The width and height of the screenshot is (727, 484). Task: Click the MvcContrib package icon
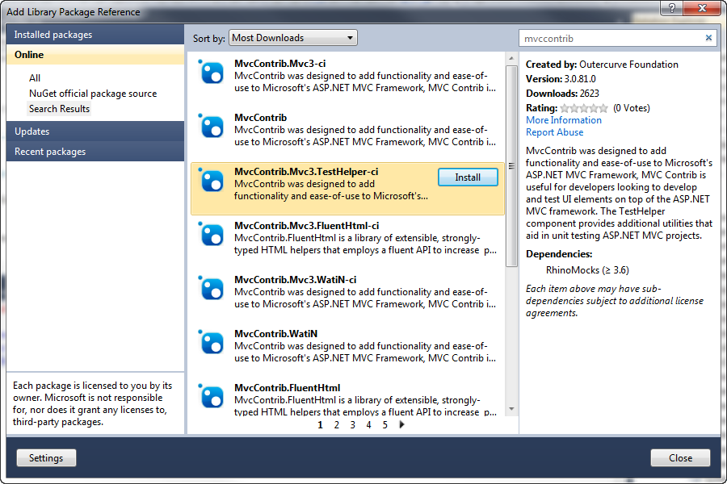(x=212, y=127)
